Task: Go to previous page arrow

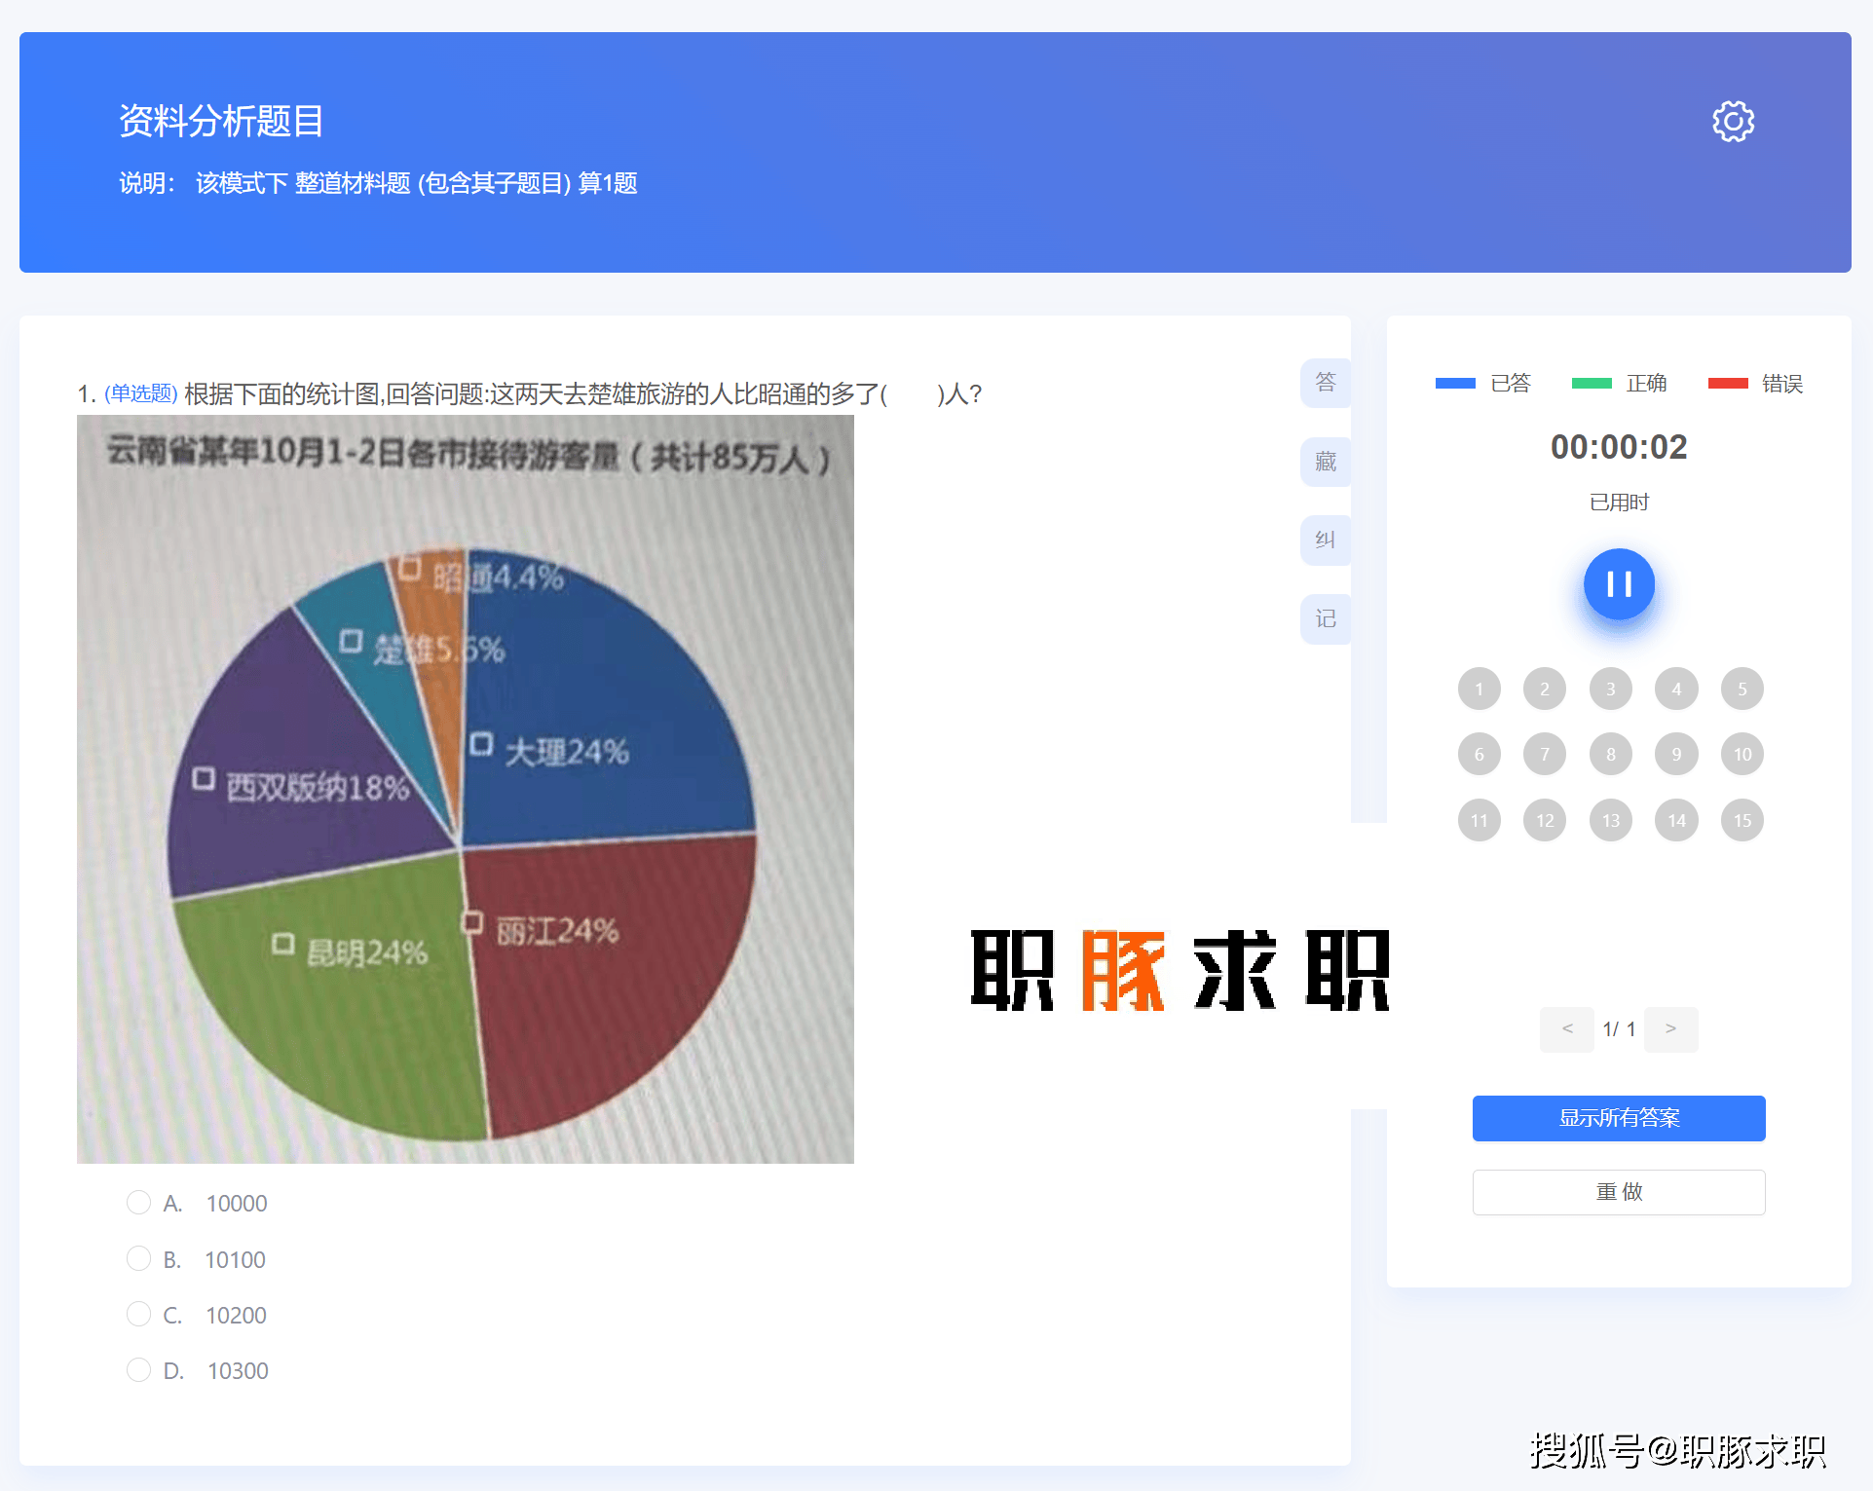Action: pos(1566,1029)
